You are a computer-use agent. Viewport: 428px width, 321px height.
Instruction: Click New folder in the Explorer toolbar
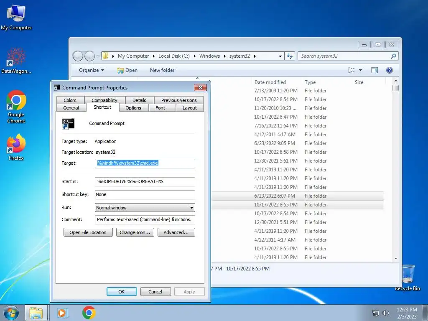point(162,70)
